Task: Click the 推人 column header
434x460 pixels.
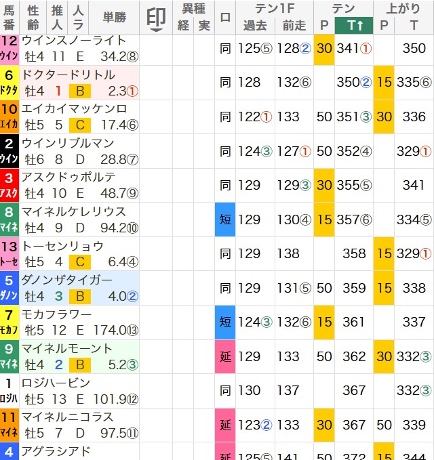Action: pos(57,18)
